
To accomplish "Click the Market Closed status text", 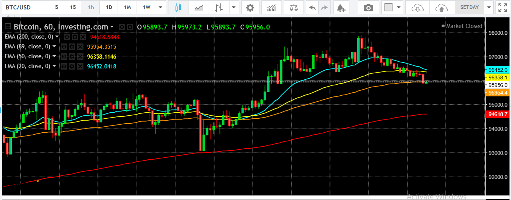I will click(464, 26).
